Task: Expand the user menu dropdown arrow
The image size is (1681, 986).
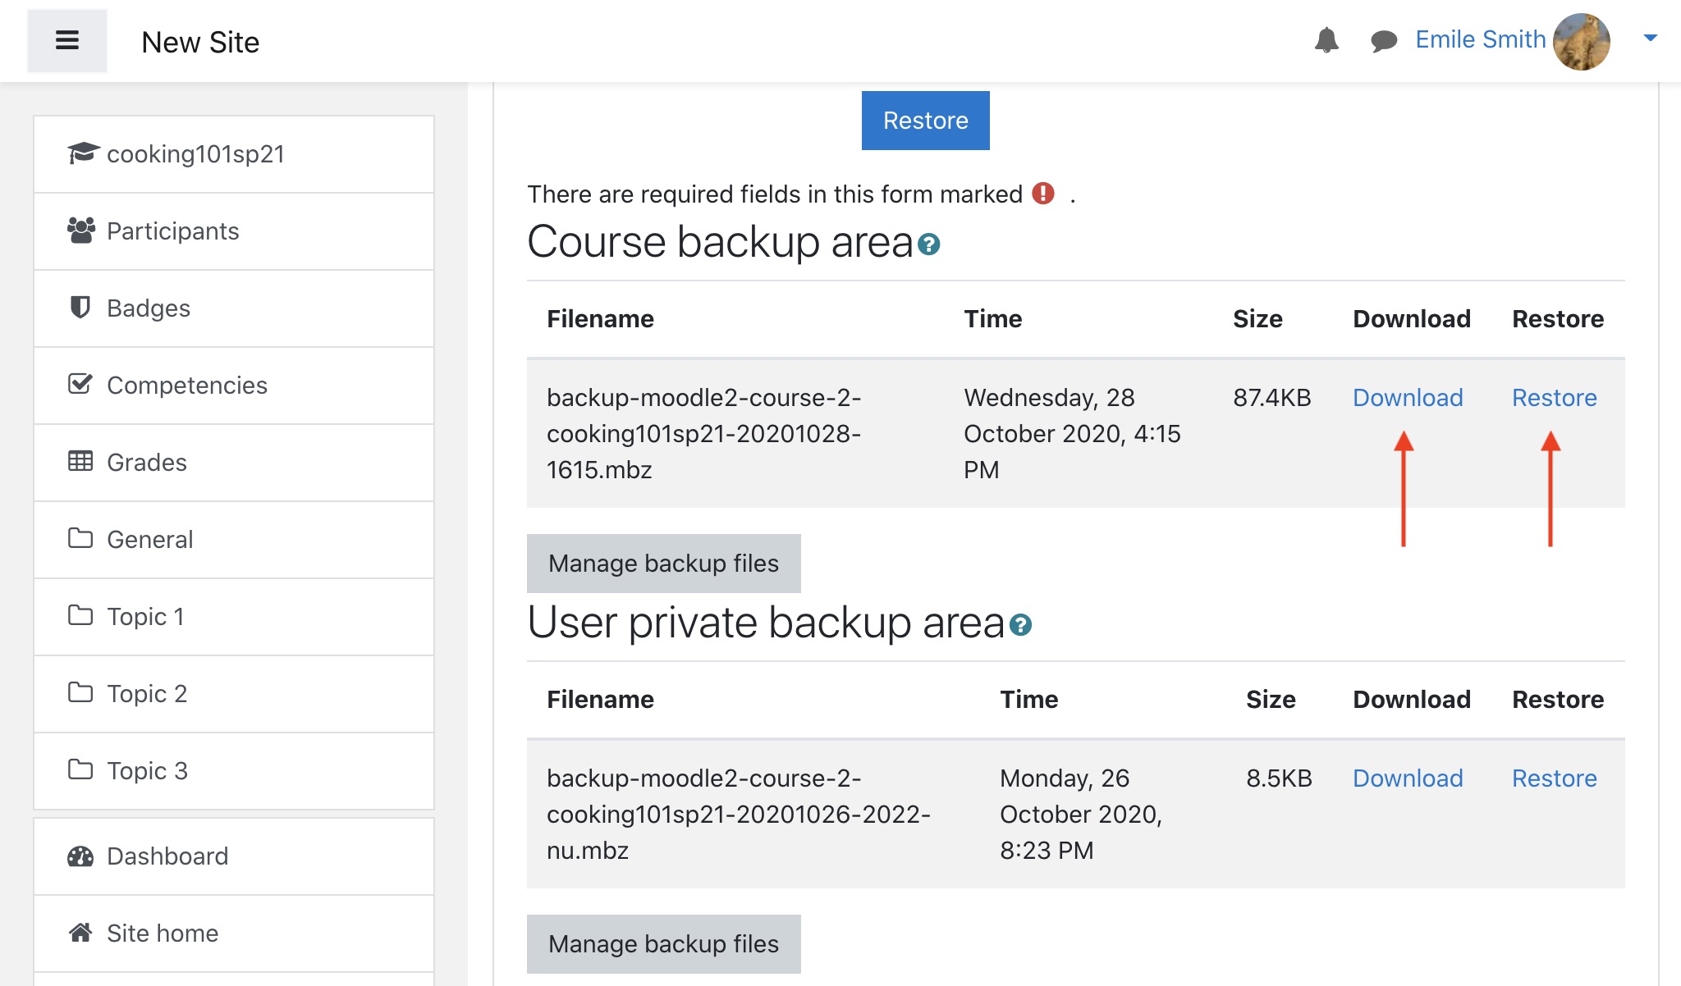Action: [x=1650, y=38]
